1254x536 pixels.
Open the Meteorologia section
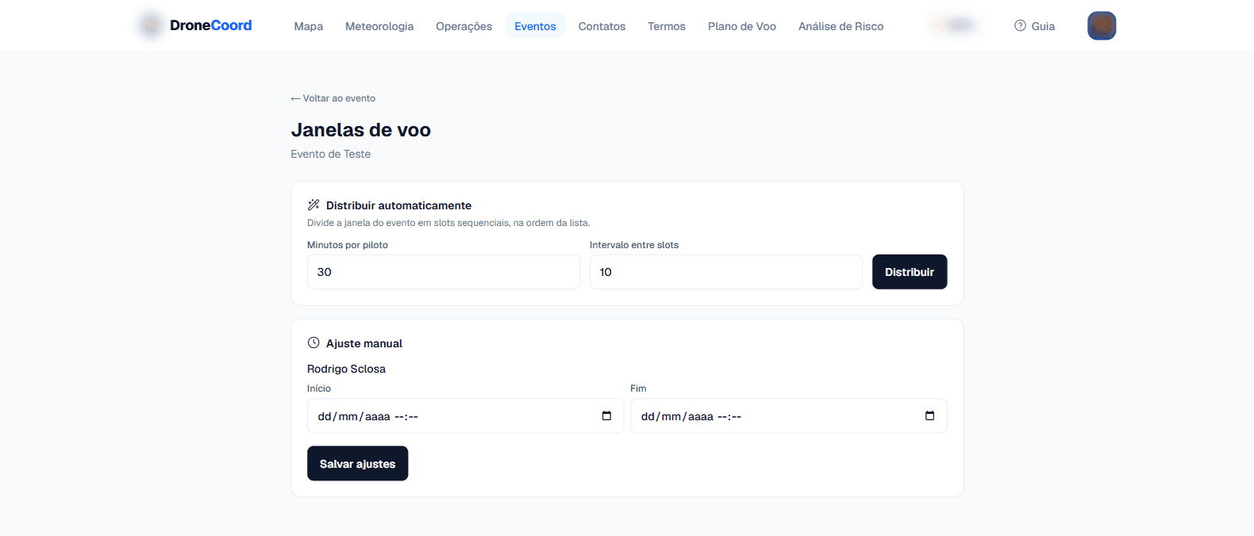click(379, 26)
